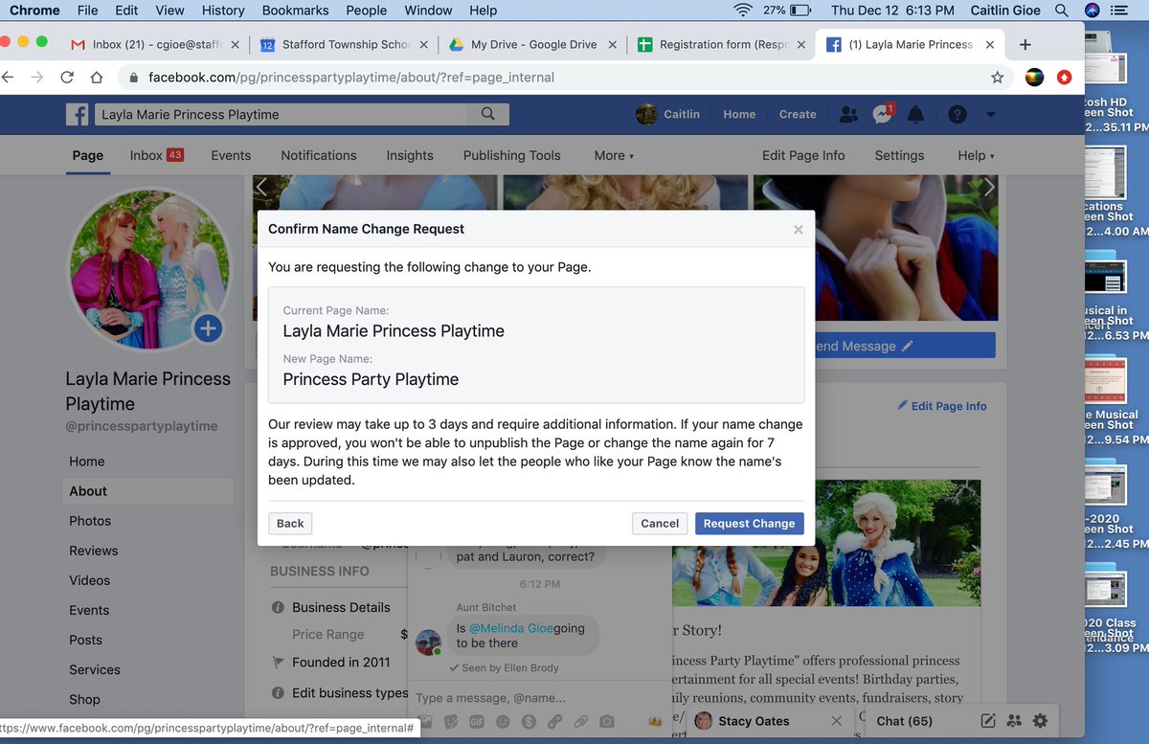
Task: Click the Edit Page Info pencil link
Action: [x=942, y=406]
